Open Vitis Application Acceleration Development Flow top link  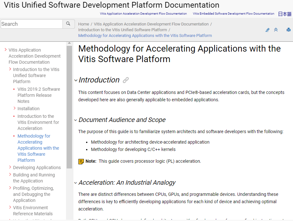point(143,14)
